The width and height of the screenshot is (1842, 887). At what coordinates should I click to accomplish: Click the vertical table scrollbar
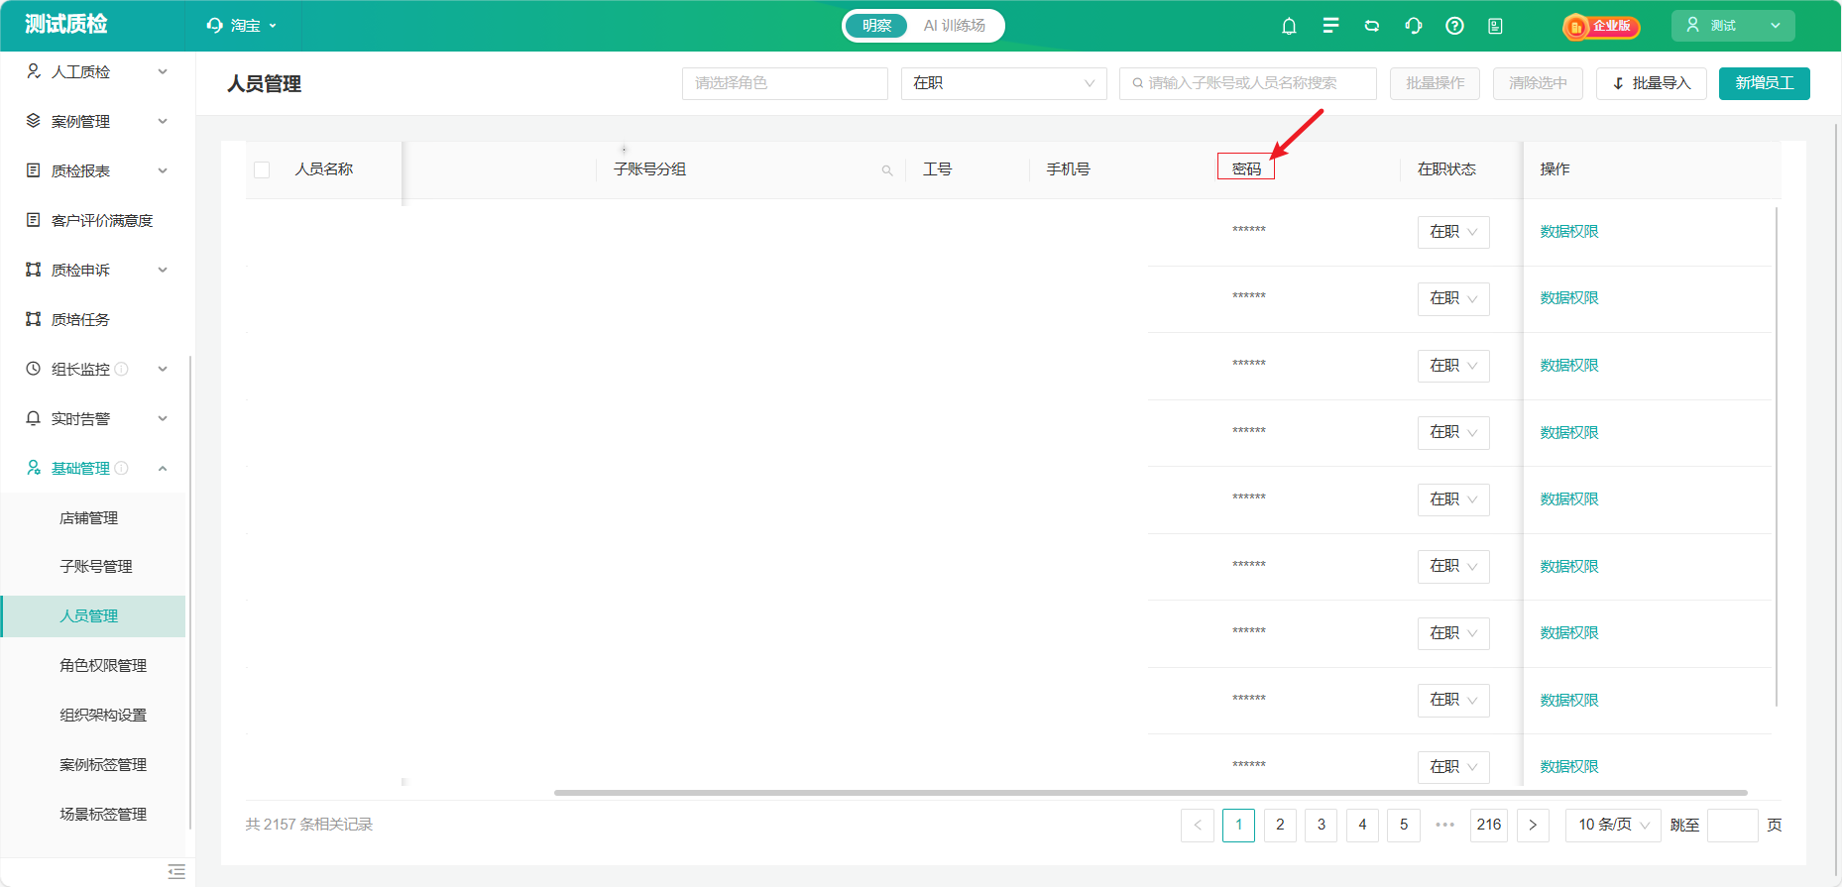pos(1777,456)
